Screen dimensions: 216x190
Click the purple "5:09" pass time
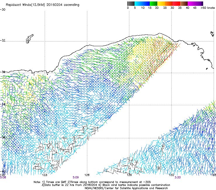(76, 177)
